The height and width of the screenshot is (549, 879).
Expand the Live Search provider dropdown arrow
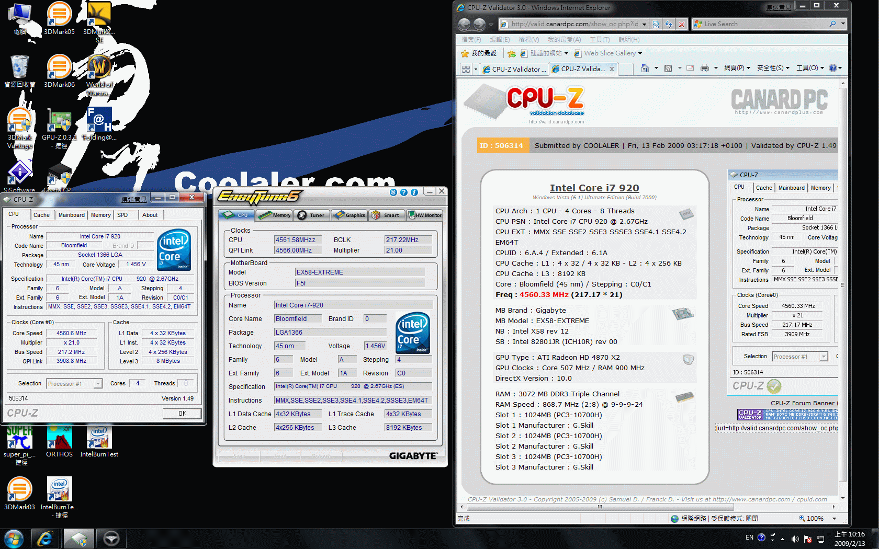842,24
